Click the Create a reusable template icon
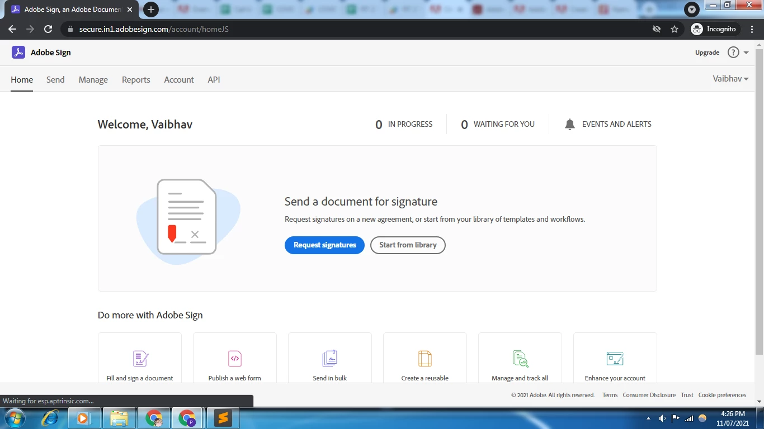764x429 pixels. 425,358
